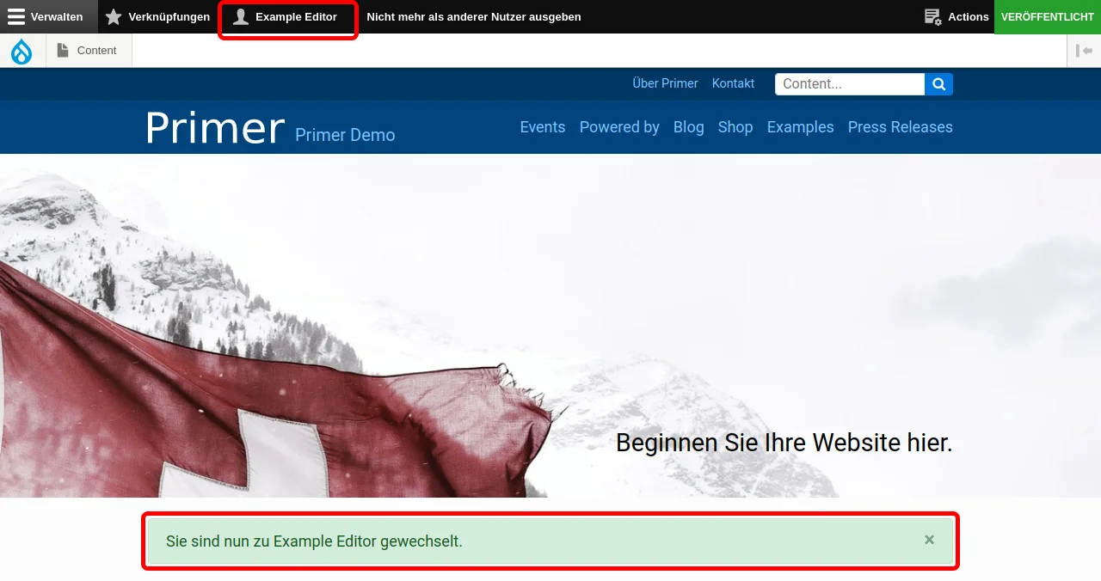Click 'Nicht mehr als anderer Nutzer ausgeben'
This screenshot has height=581, width=1101.
click(474, 17)
